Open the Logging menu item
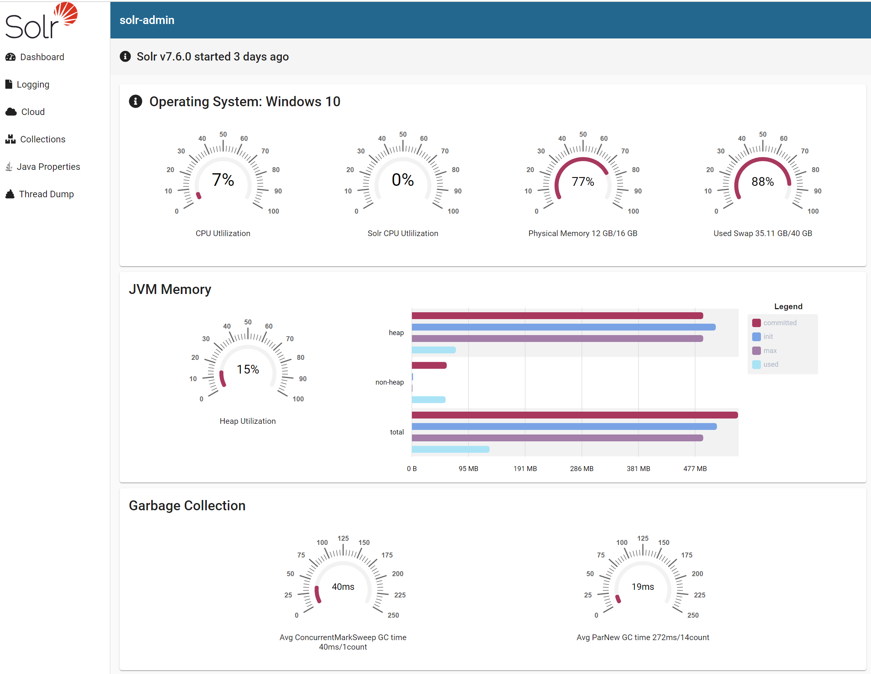 coord(33,85)
